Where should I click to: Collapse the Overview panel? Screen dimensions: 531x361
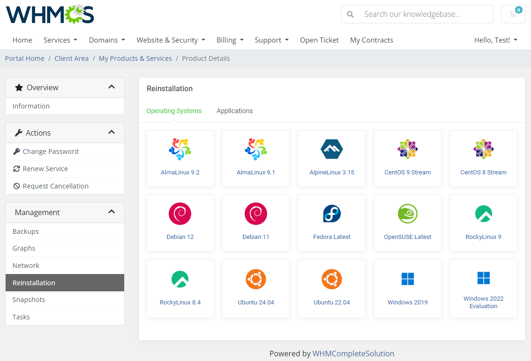[x=112, y=87]
